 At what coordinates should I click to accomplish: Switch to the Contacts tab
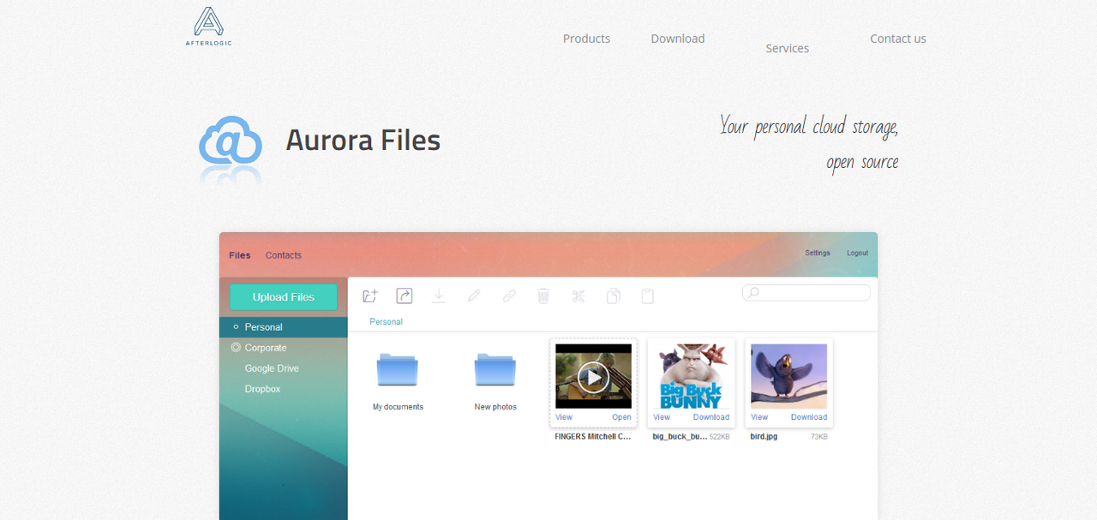click(284, 255)
